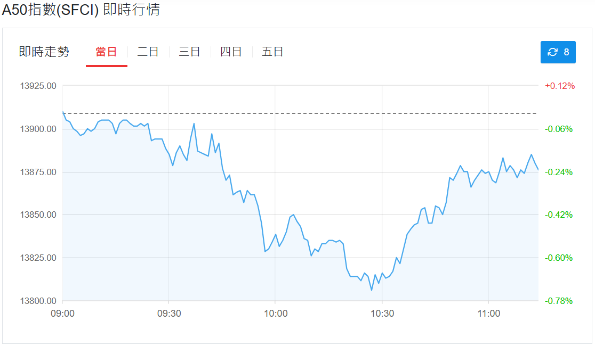Click the 13850.00 price axis label
The width and height of the screenshot is (595, 346).
click(38, 215)
